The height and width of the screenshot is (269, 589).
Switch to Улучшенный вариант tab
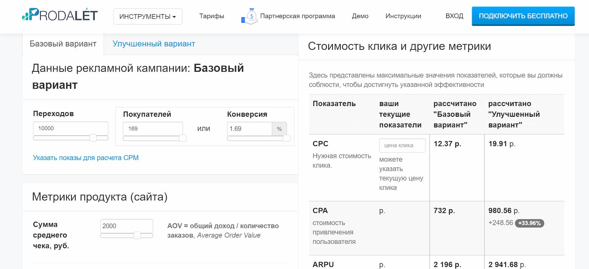(154, 44)
